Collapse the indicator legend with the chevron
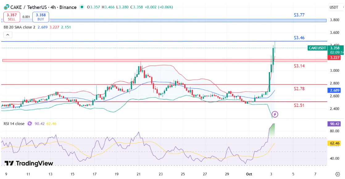The width and height of the screenshot is (345, 179). tap(8, 35)
